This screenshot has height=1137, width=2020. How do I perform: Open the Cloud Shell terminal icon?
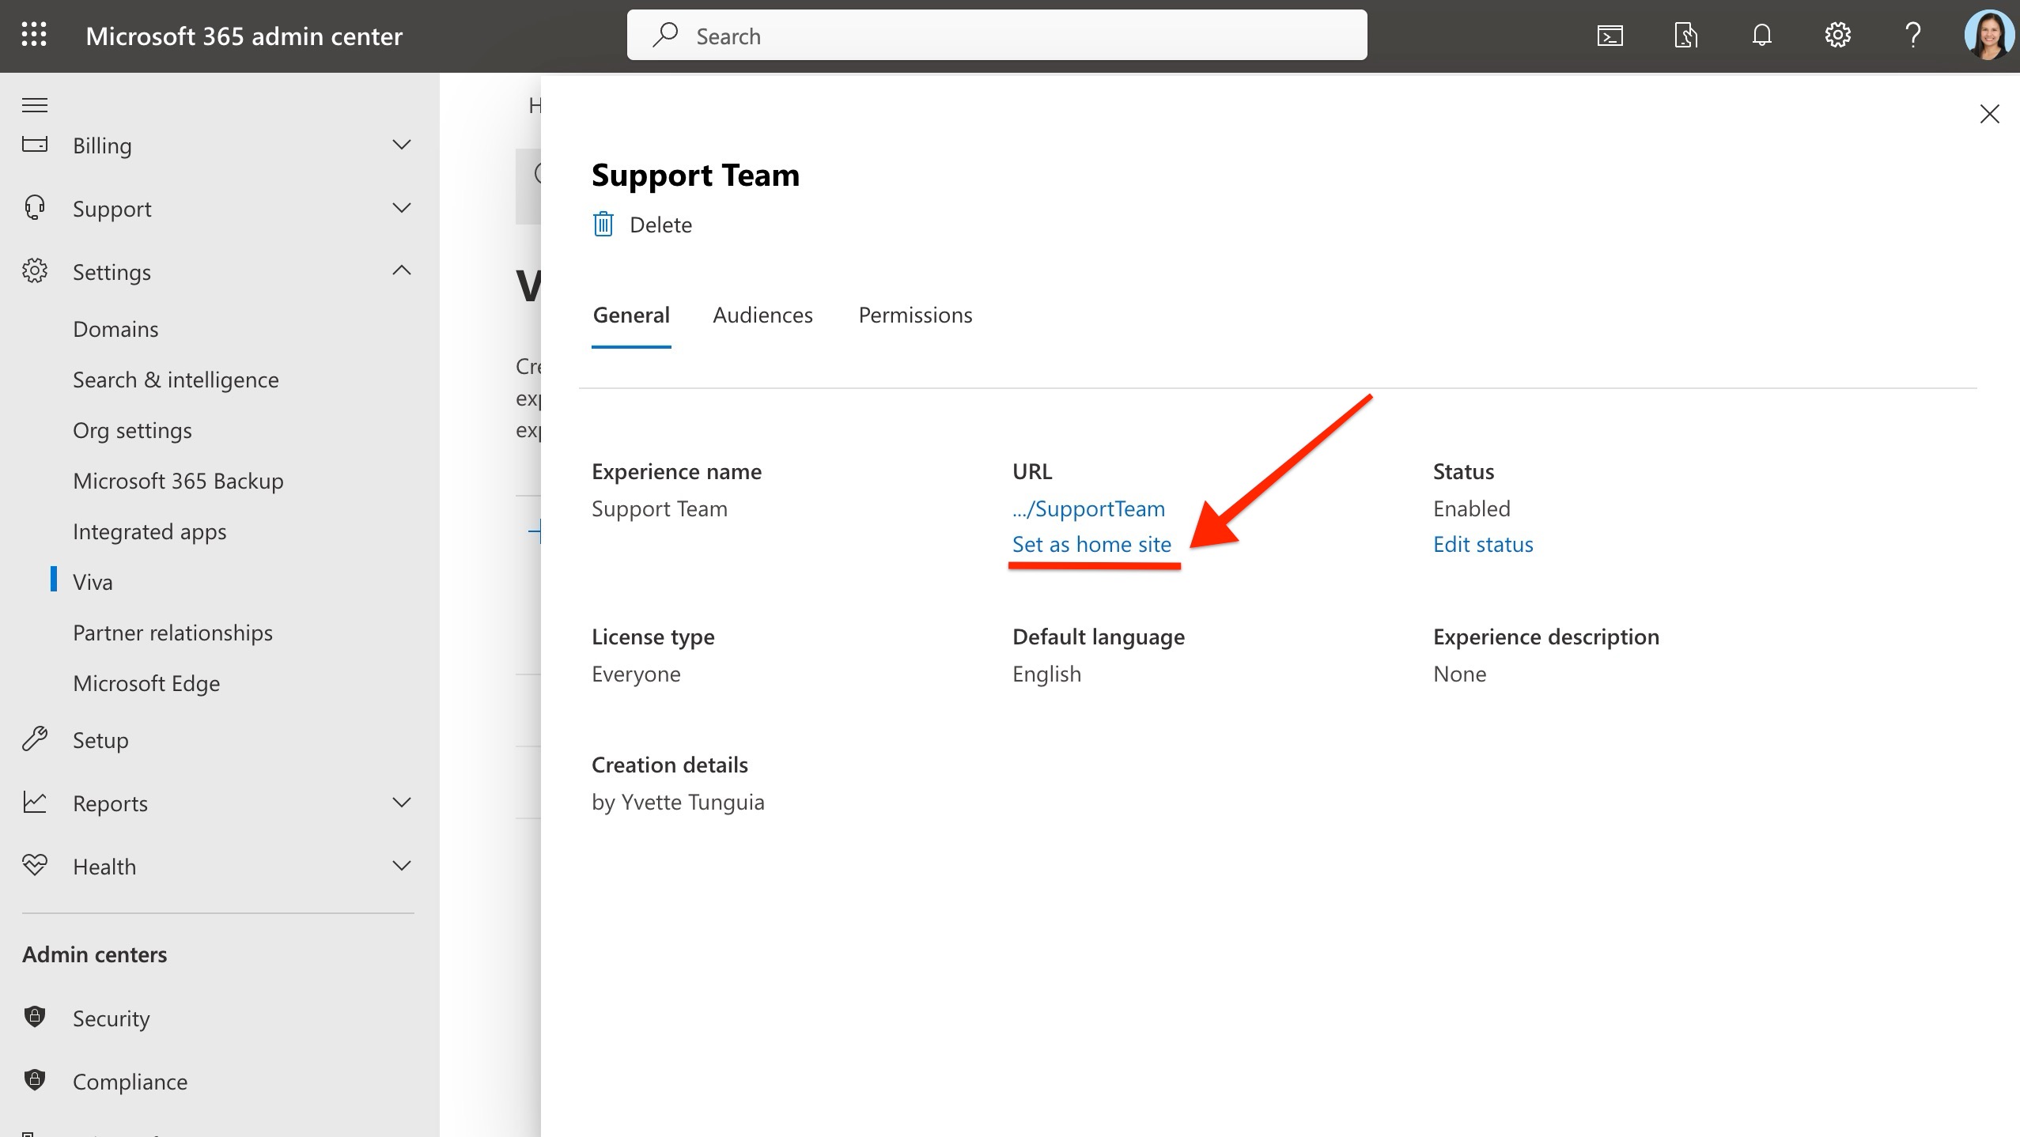tap(1610, 36)
